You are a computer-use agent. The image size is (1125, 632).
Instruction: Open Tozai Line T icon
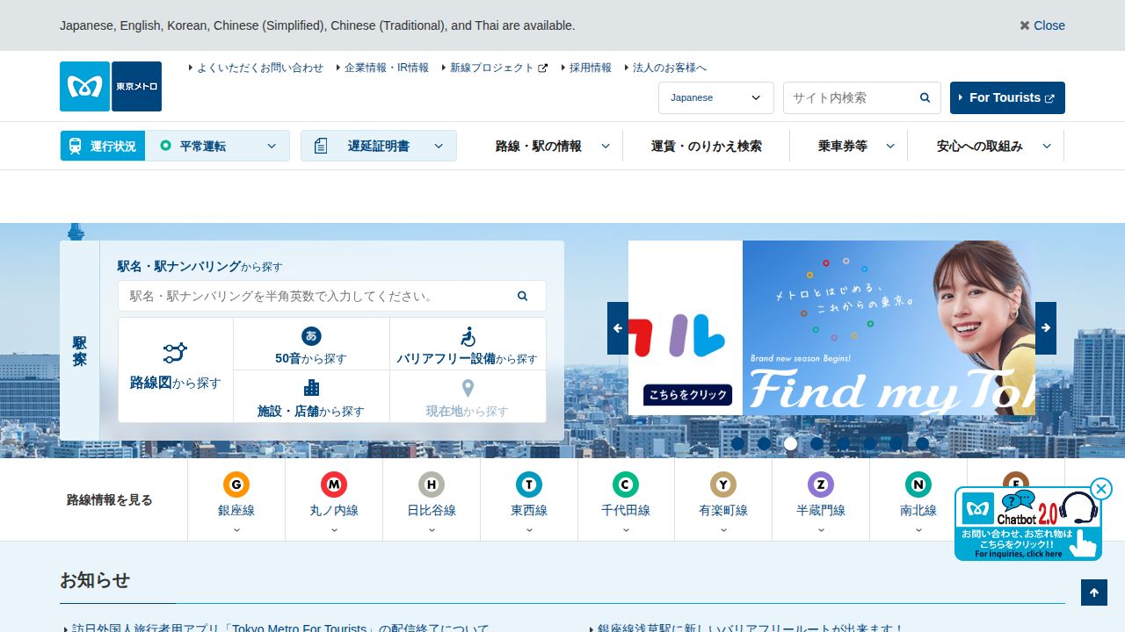click(529, 485)
